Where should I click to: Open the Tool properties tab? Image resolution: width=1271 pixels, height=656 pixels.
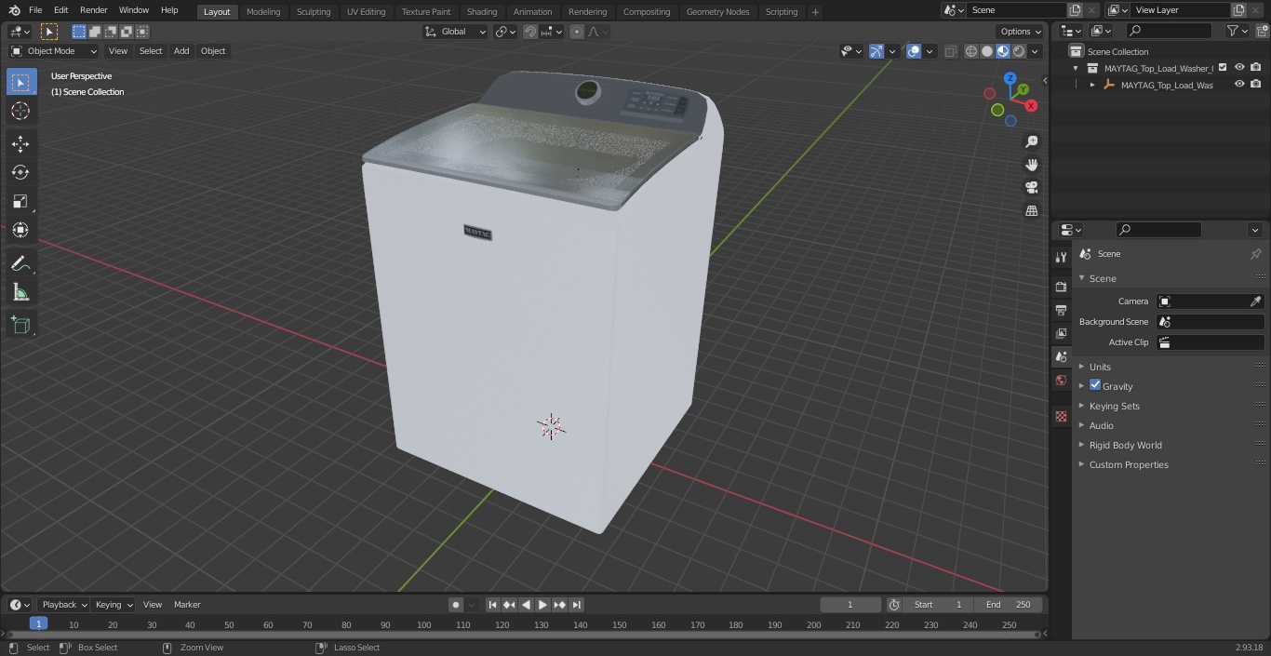point(1061,257)
